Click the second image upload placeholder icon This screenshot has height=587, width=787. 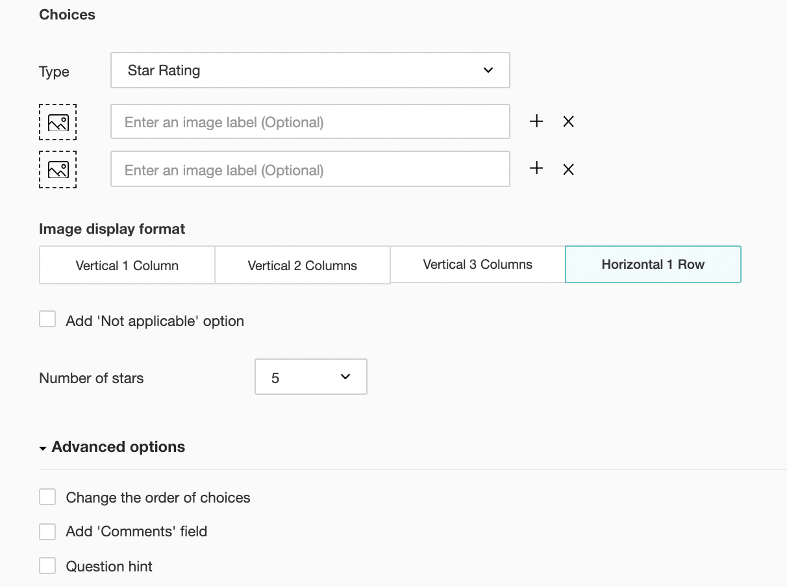pyautogui.click(x=58, y=169)
